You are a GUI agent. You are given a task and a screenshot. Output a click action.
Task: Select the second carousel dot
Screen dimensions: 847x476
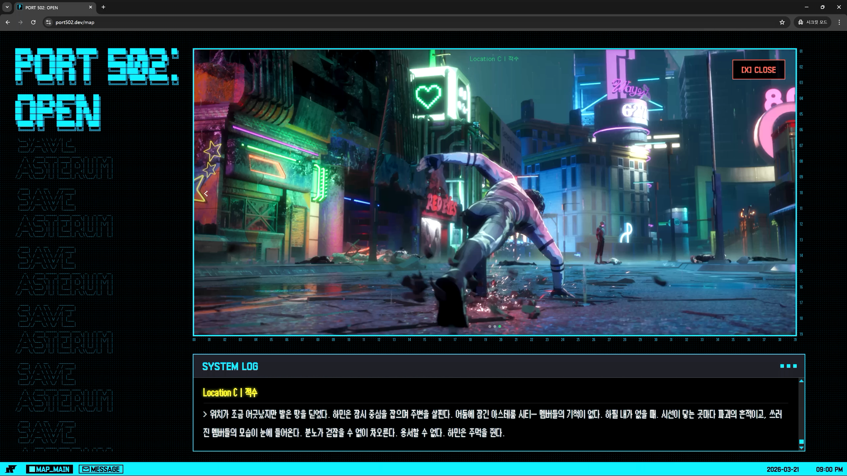tap(495, 326)
